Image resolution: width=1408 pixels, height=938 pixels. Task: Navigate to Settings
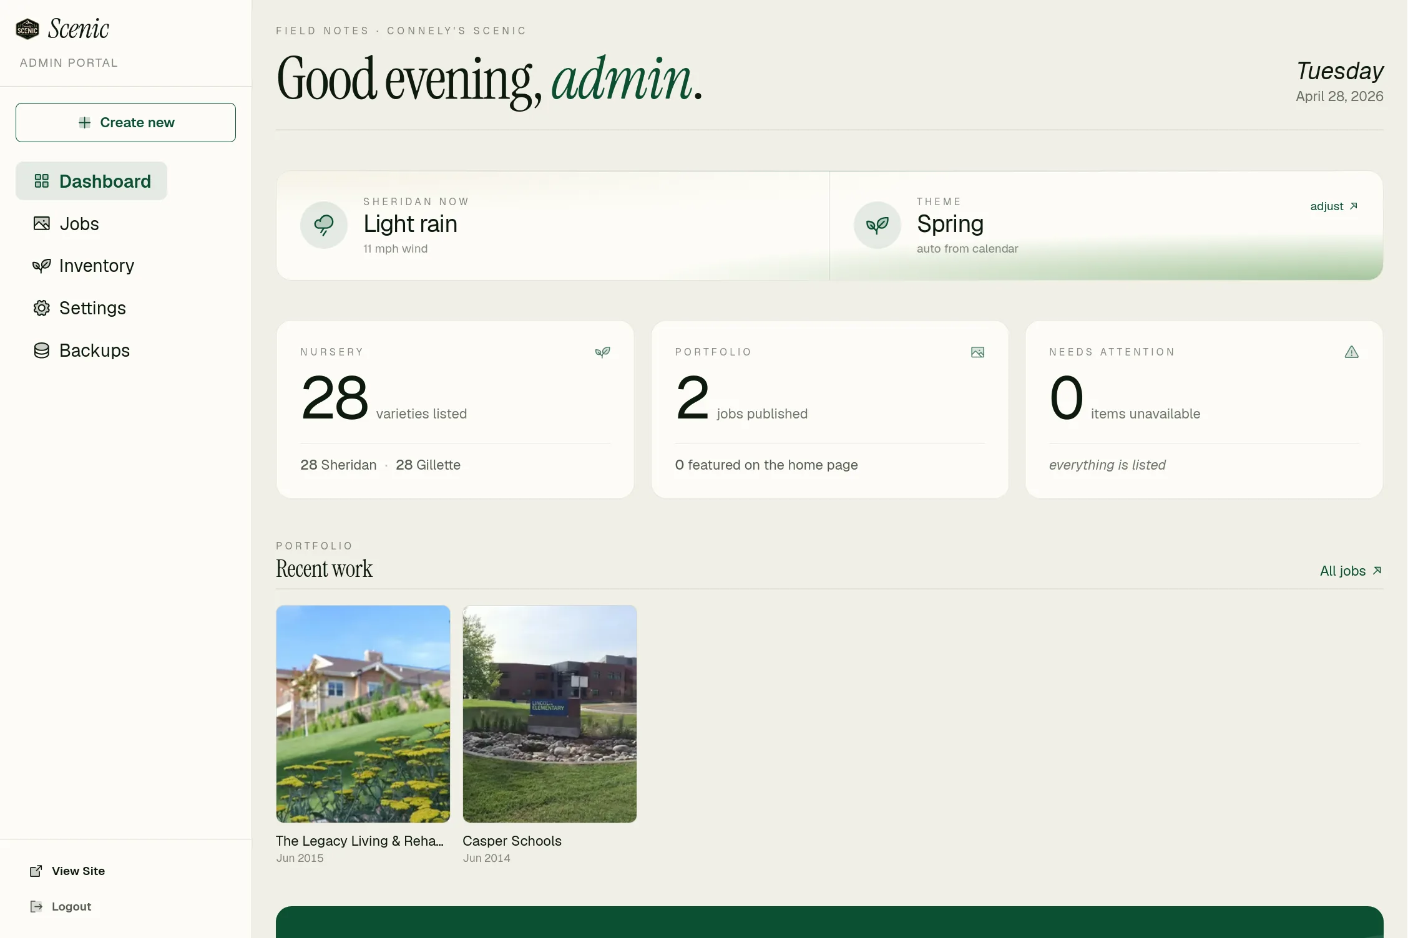pos(79,308)
